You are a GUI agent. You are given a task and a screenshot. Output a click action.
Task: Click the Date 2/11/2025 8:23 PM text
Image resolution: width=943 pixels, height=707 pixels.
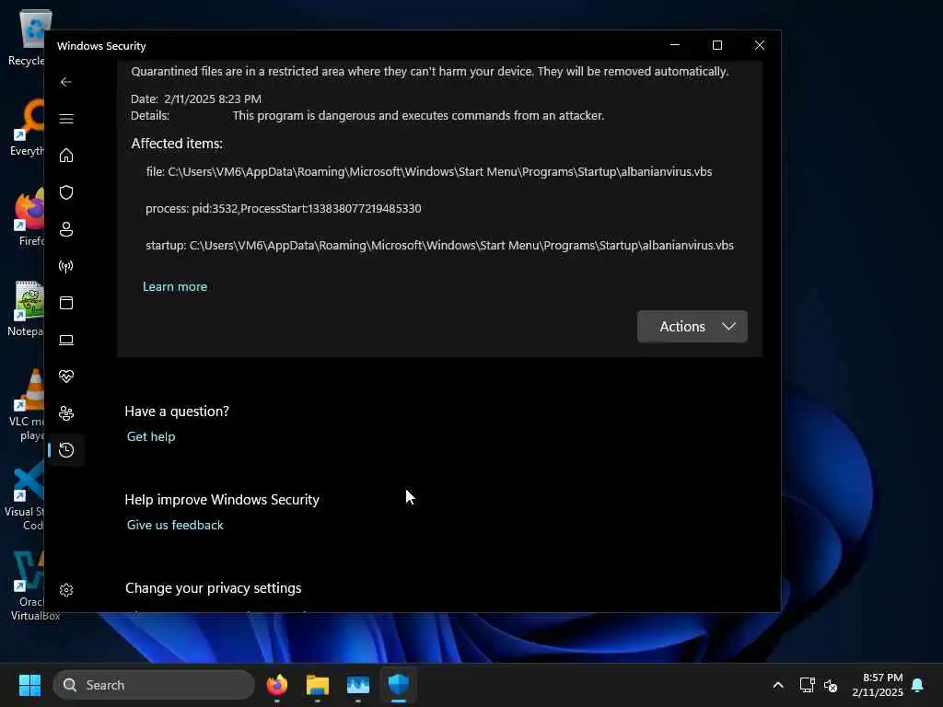click(196, 99)
